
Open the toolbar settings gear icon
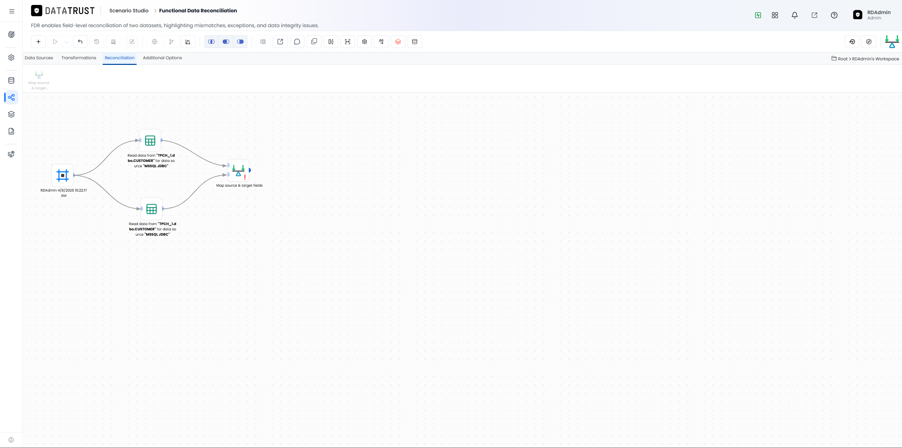pos(365,42)
